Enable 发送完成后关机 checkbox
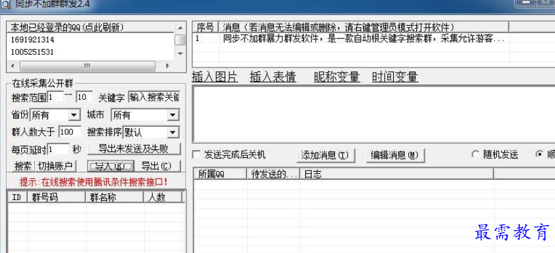Screen dimensions: 555x253 coord(197,155)
